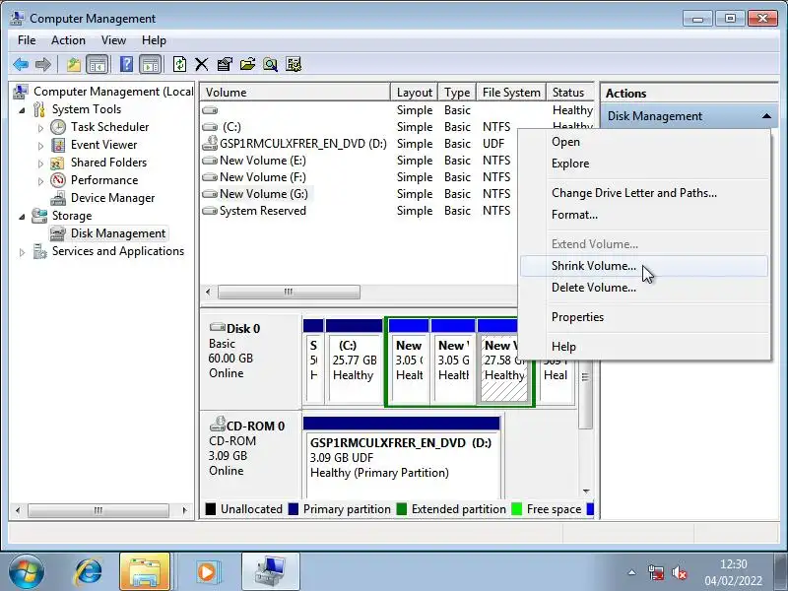Click the Back arrow toolbar icon
The image size is (788, 591).
click(21, 64)
